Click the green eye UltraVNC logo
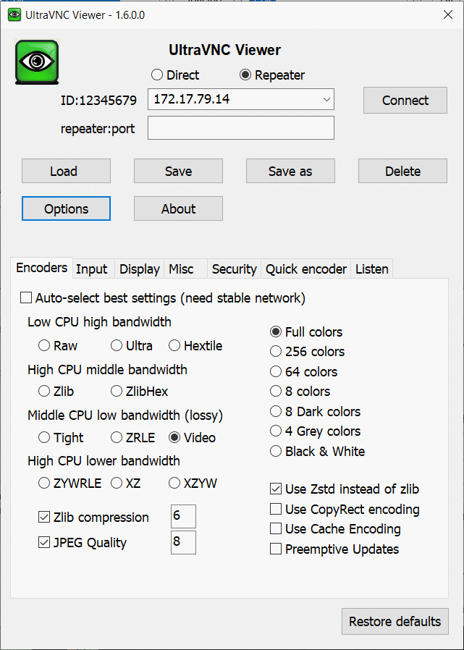The image size is (464, 650). click(x=37, y=62)
